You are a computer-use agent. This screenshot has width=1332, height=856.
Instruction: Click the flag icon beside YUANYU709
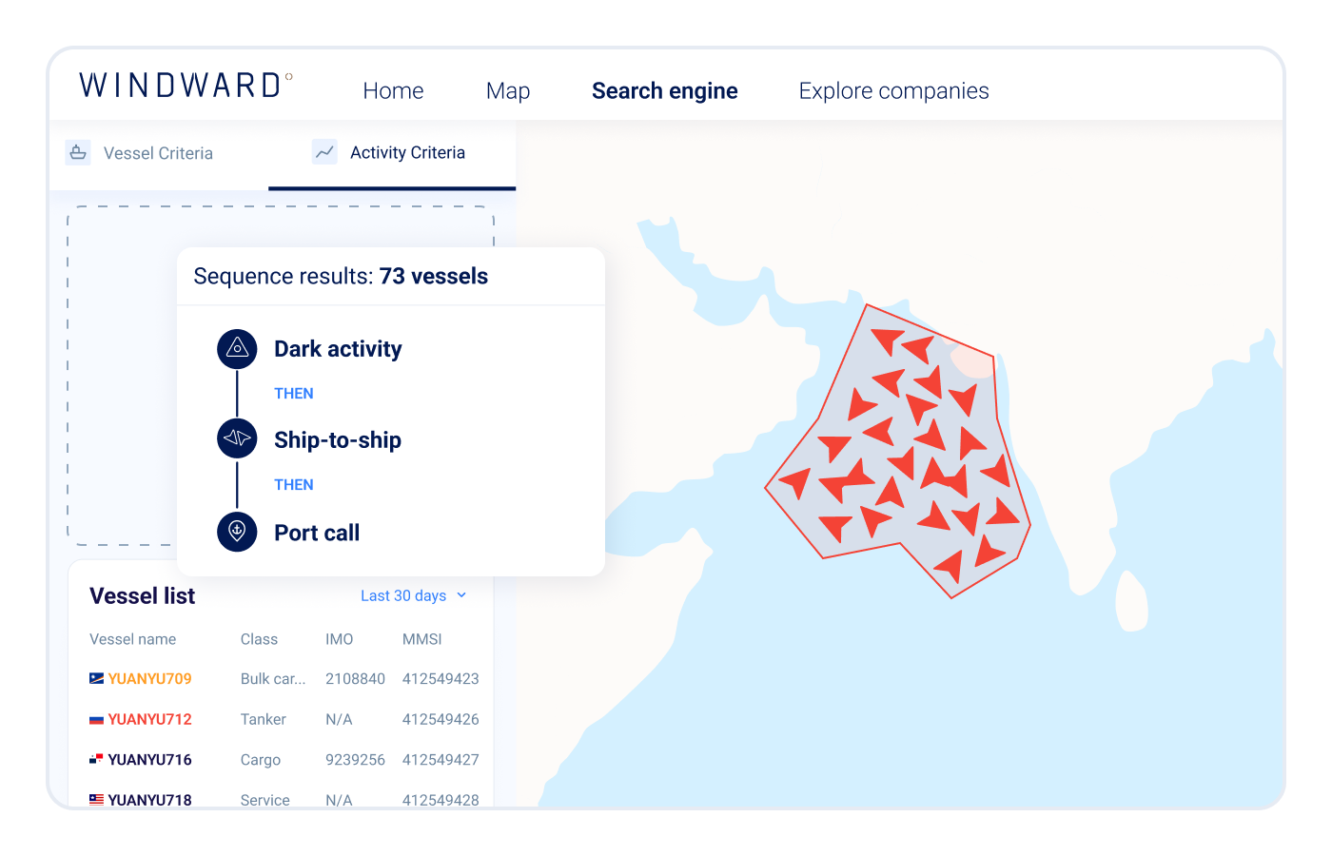point(96,678)
